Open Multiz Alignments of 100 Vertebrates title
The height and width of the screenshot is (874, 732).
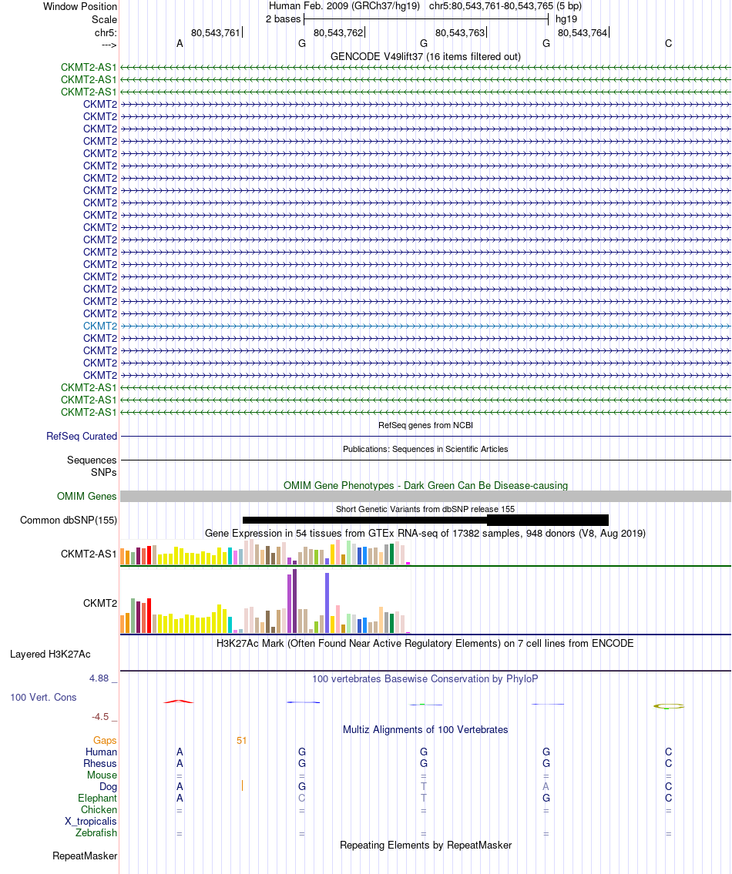pyautogui.click(x=425, y=730)
